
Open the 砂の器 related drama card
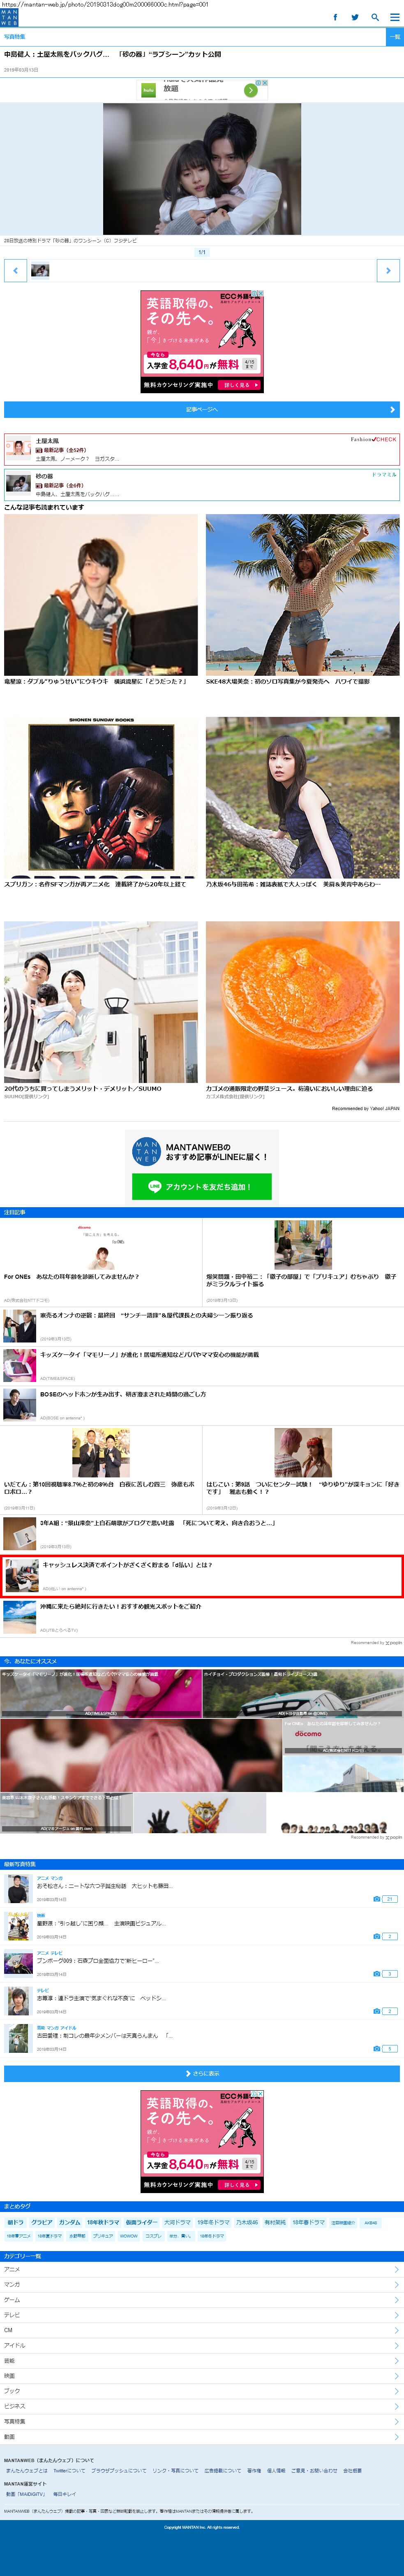202,484
